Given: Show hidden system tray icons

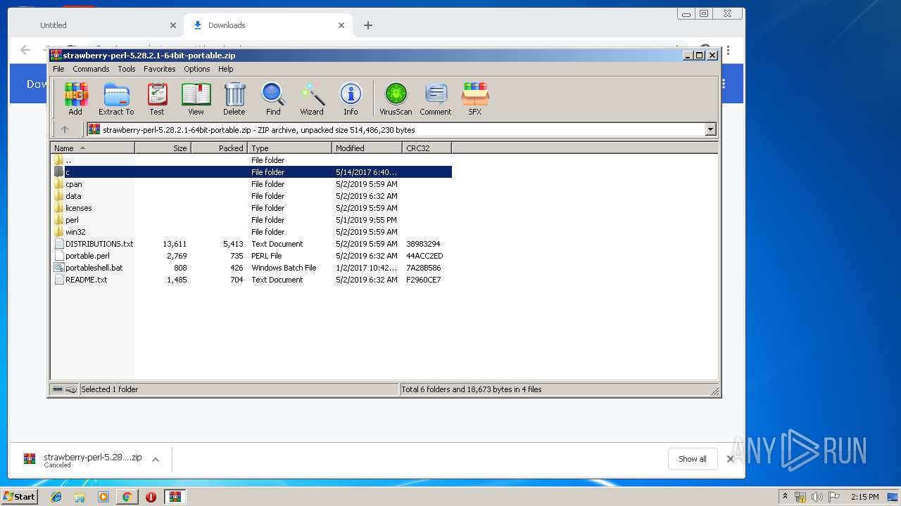Looking at the screenshot, I should click(786, 497).
